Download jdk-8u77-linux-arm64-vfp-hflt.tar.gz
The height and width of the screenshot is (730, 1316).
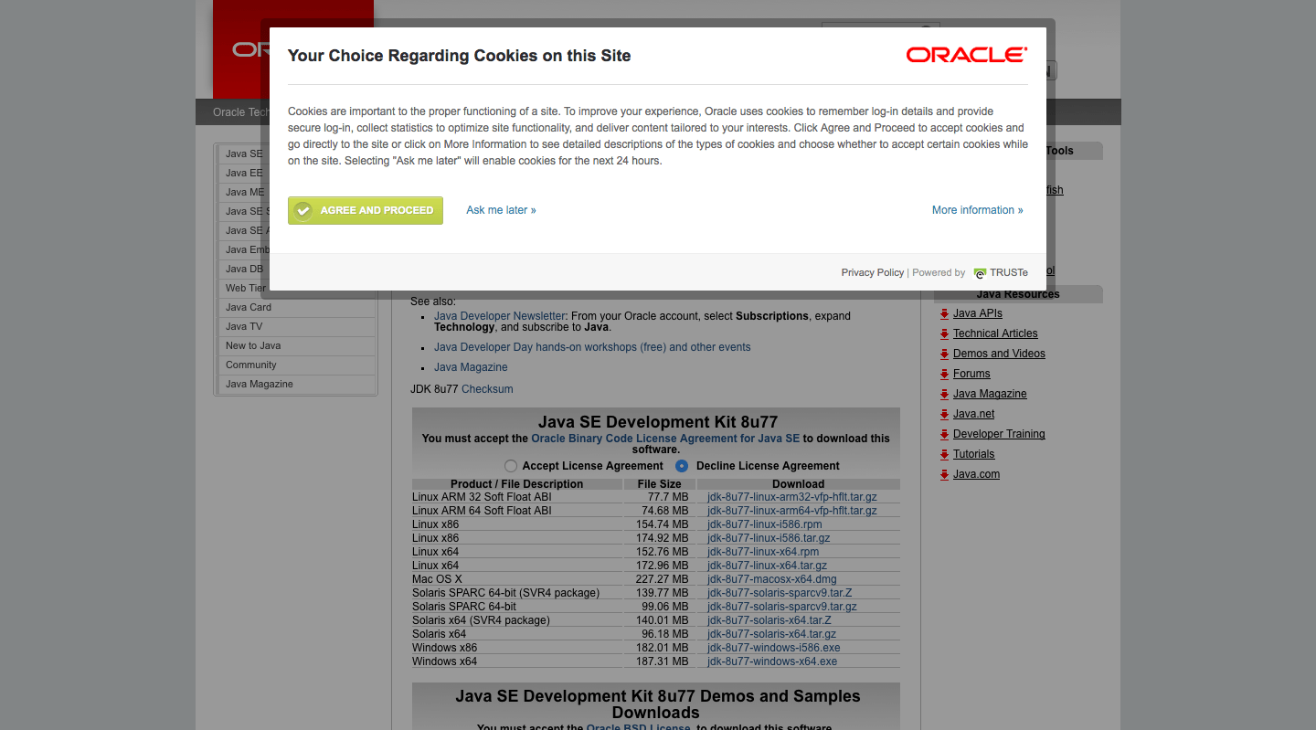(x=791, y=511)
